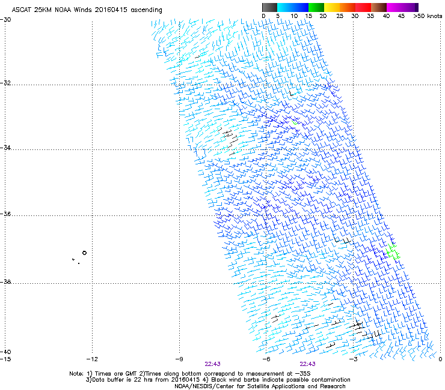Click the longitude label '-9'
Viewport: 445px width, 390px height.
tap(179, 359)
